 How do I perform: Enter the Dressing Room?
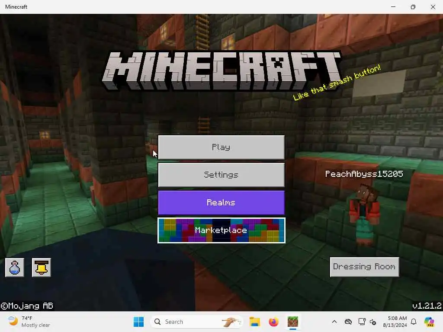click(364, 267)
